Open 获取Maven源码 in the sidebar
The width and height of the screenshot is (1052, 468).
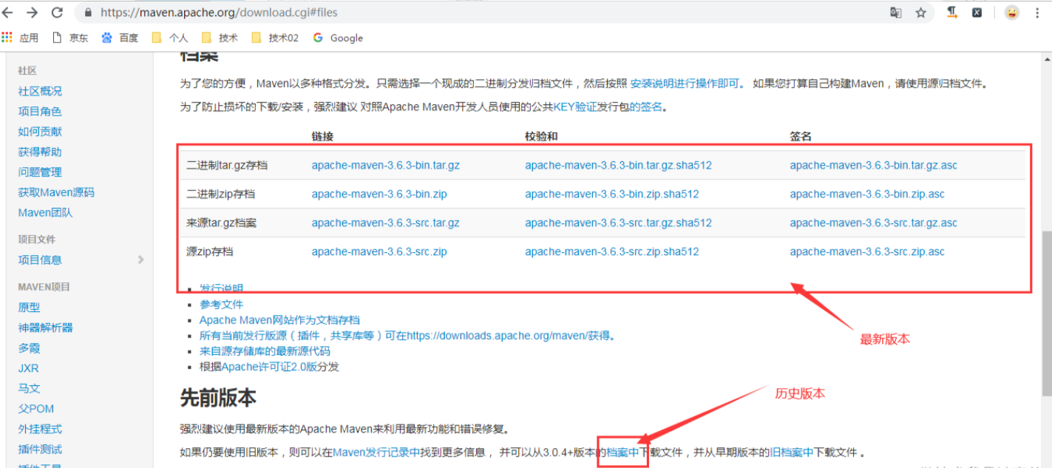pyautogui.click(x=56, y=192)
